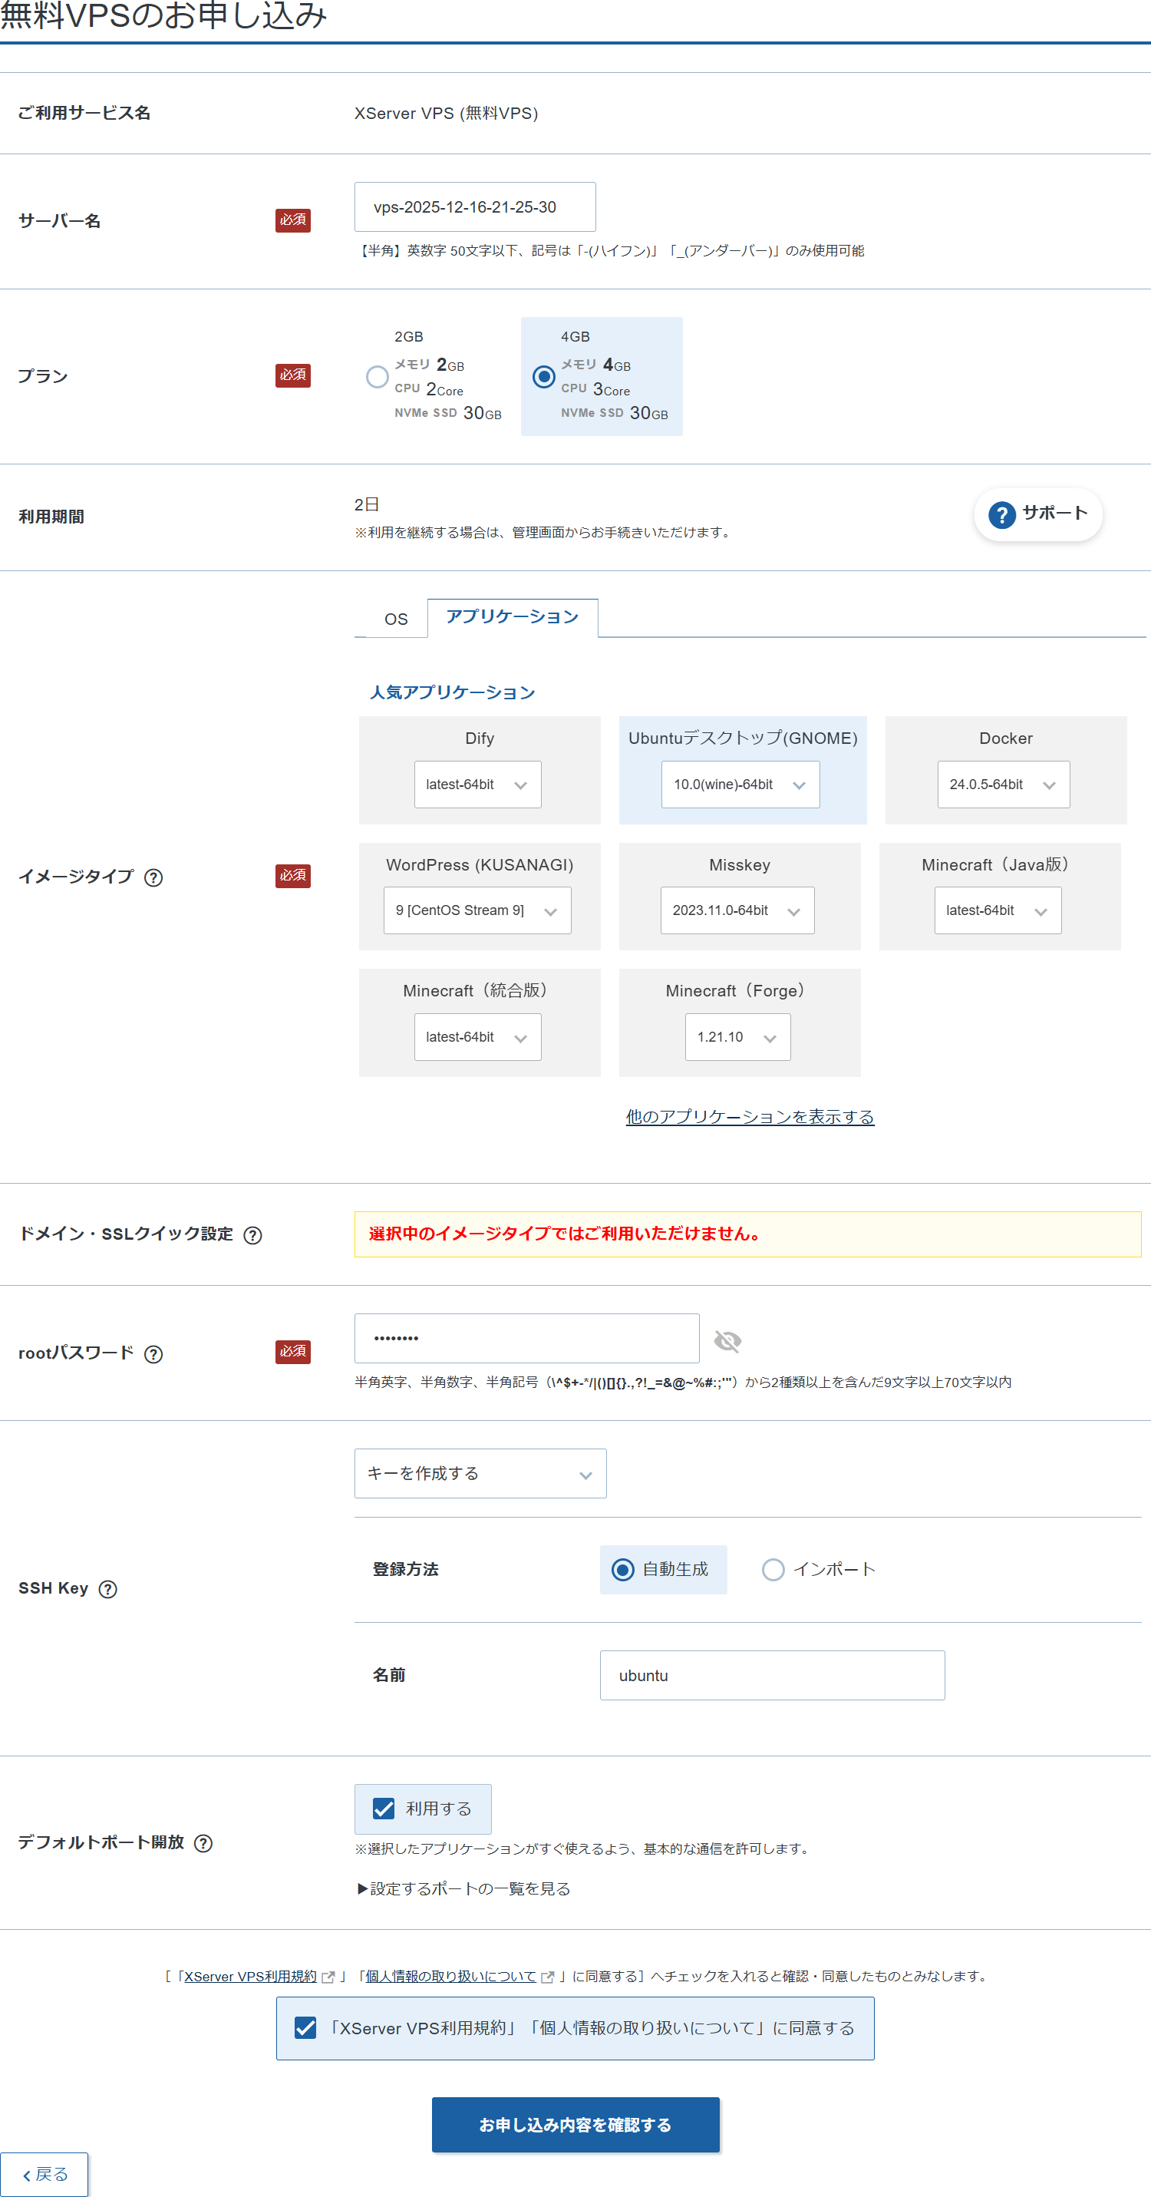Click the 人気アプリケーション heading
The height and width of the screenshot is (2197, 1151).
(452, 692)
